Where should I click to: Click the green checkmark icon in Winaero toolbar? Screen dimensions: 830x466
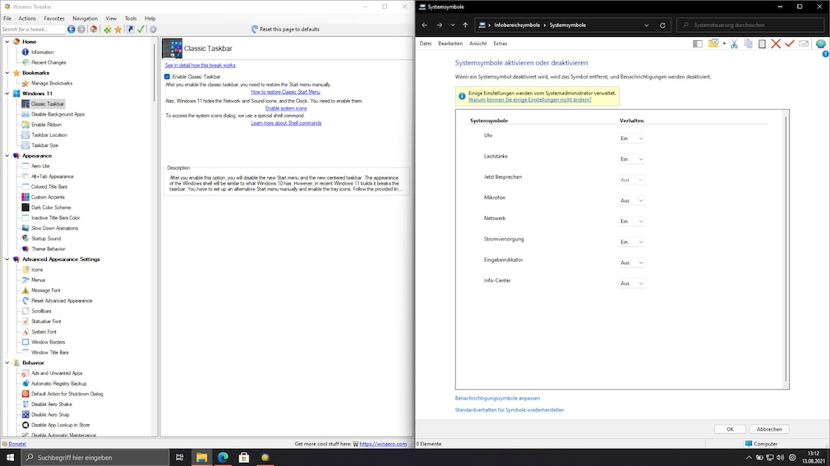pos(141,29)
